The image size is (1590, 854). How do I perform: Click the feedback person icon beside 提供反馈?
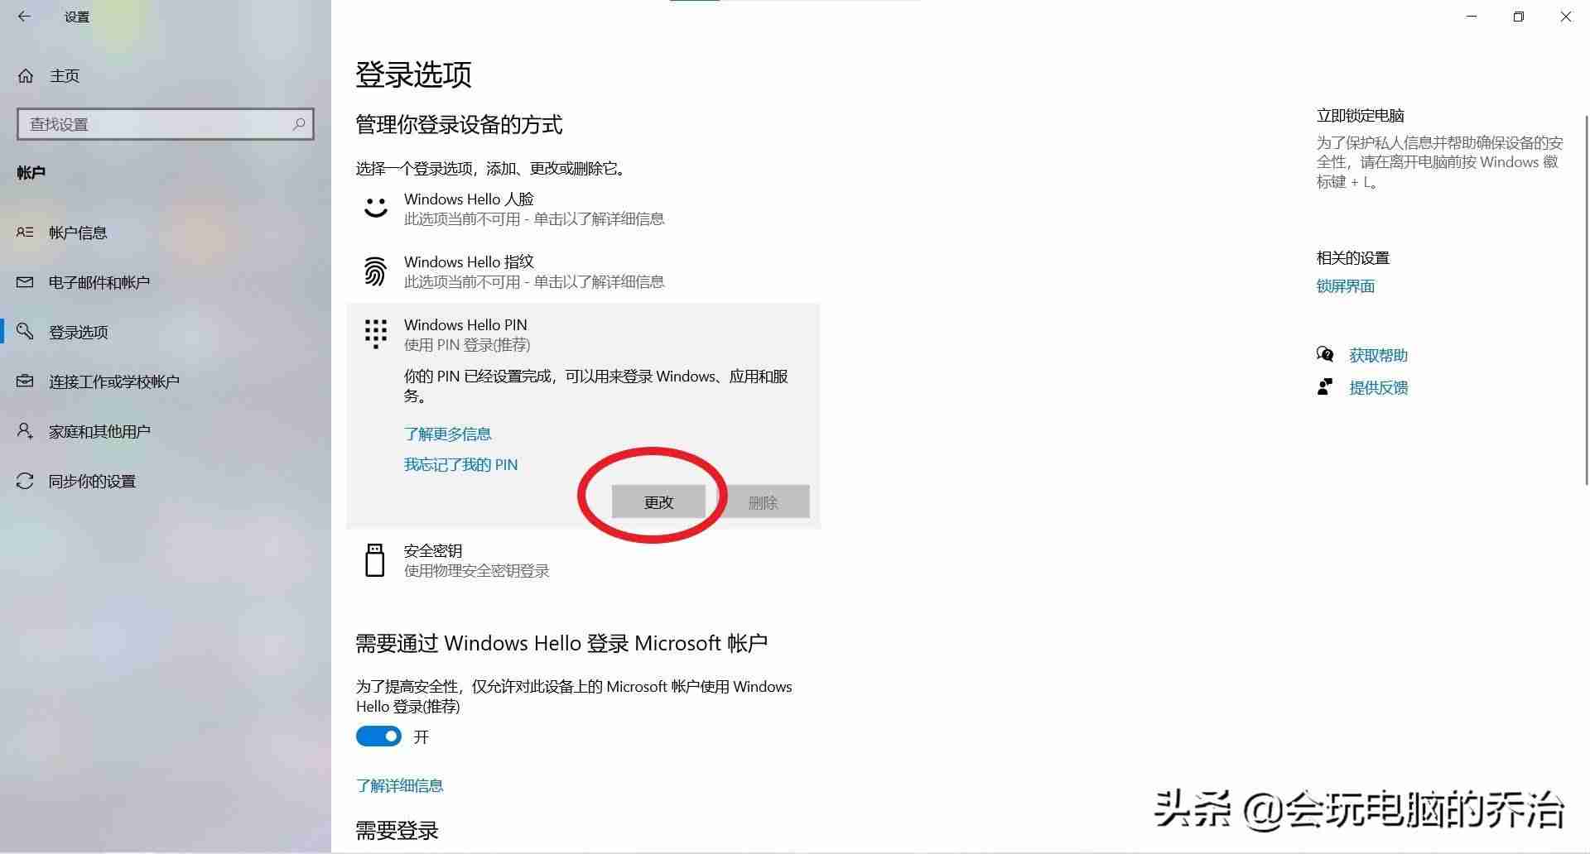[x=1325, y=387]
